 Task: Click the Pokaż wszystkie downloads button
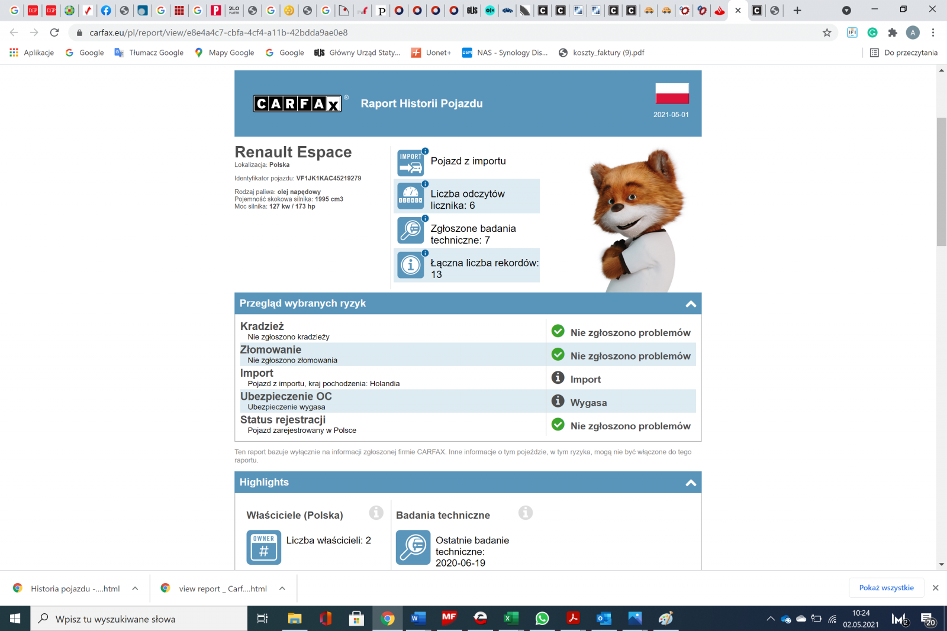point(886,588)
